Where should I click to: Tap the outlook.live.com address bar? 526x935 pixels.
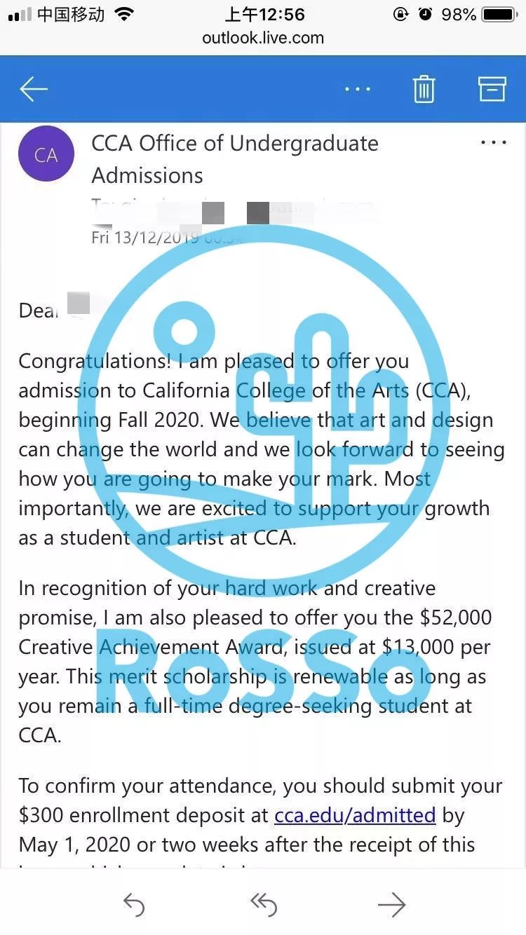click(x=263, y=38)
